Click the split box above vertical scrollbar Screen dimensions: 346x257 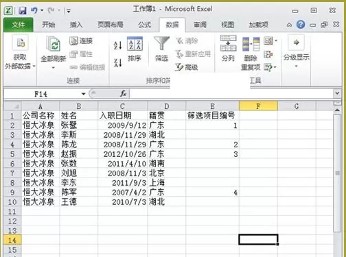(337, 103)
